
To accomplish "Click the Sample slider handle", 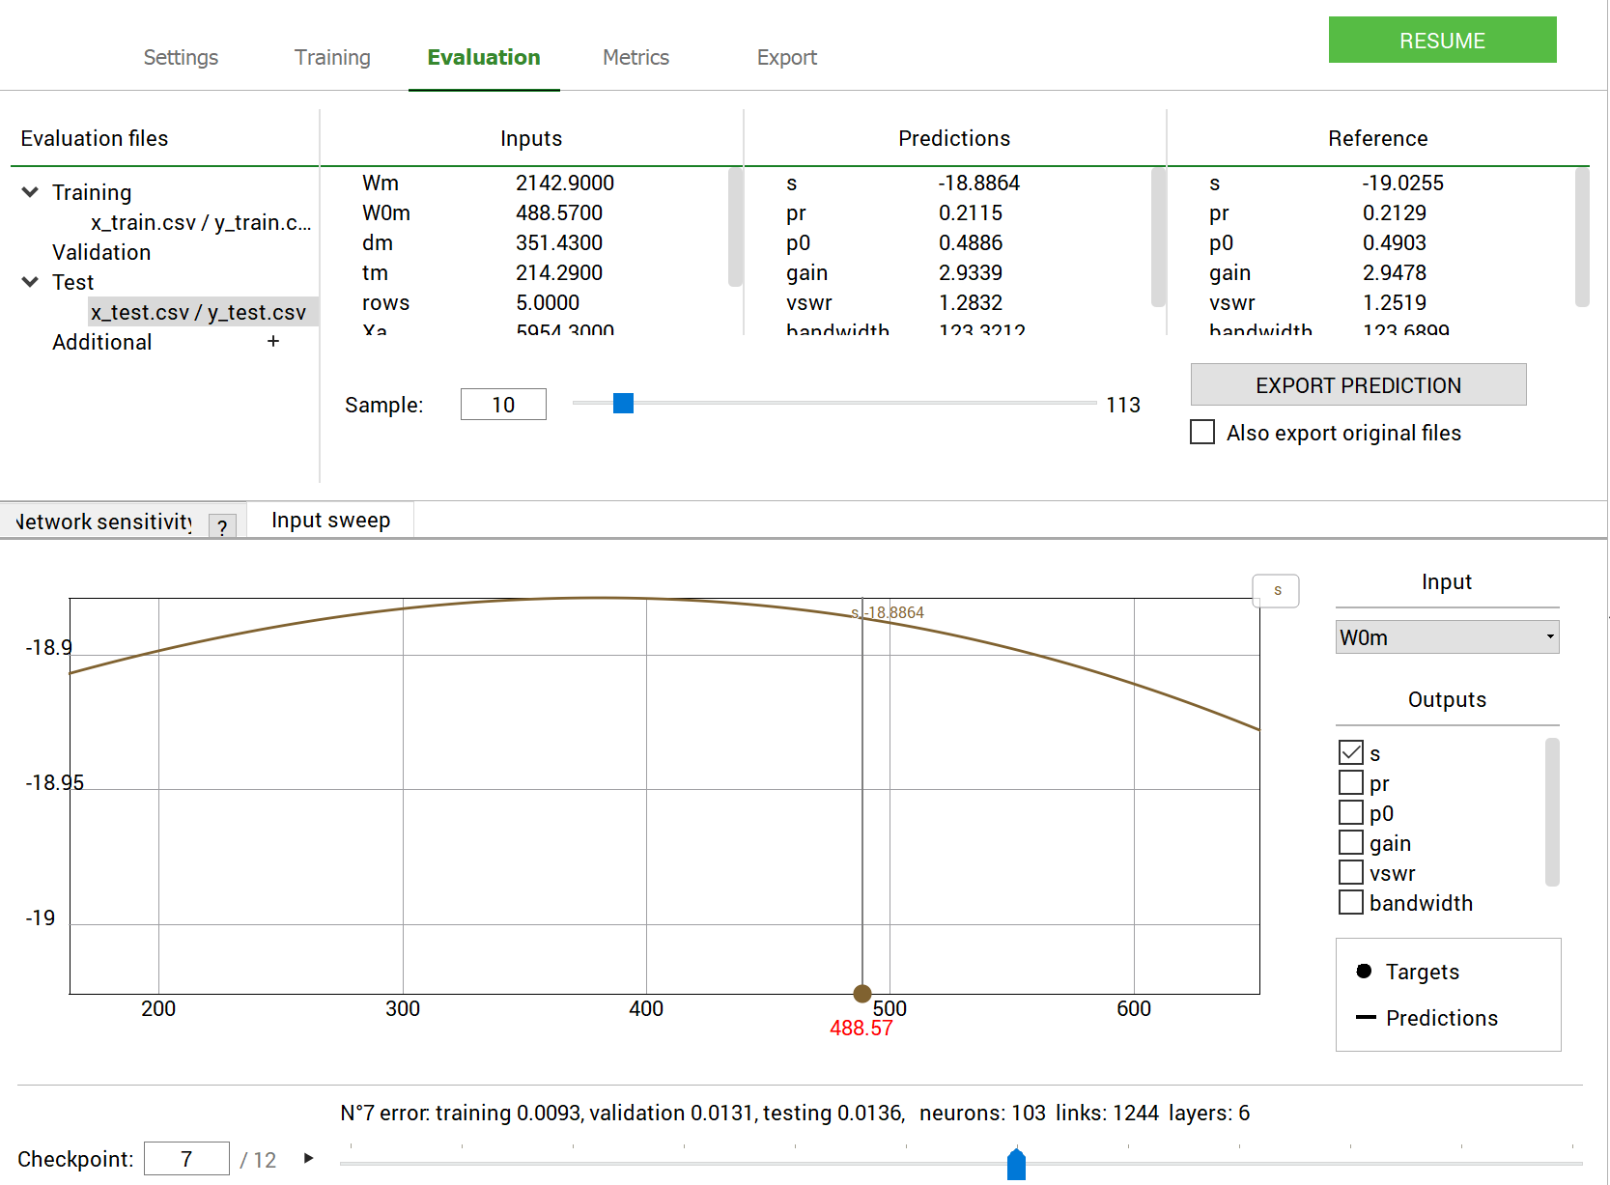I will pyautogui.click(x=623, y=403).
